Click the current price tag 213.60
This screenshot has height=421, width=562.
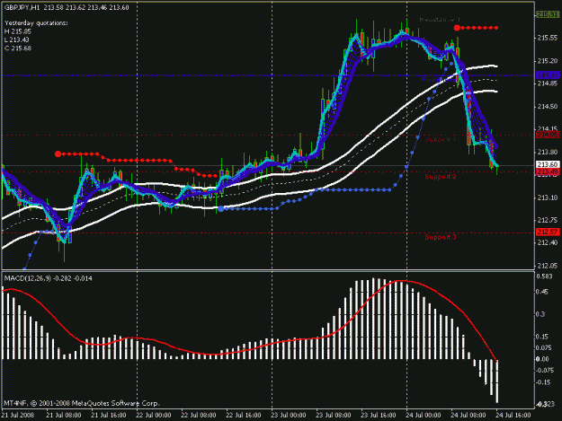click(548, 164)
